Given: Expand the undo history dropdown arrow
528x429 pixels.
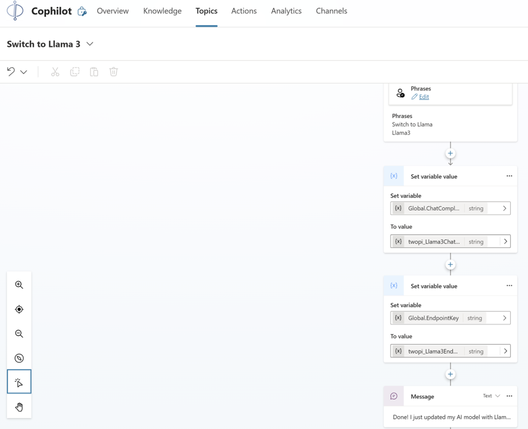Looking at the screenshot, I should 24,72.
